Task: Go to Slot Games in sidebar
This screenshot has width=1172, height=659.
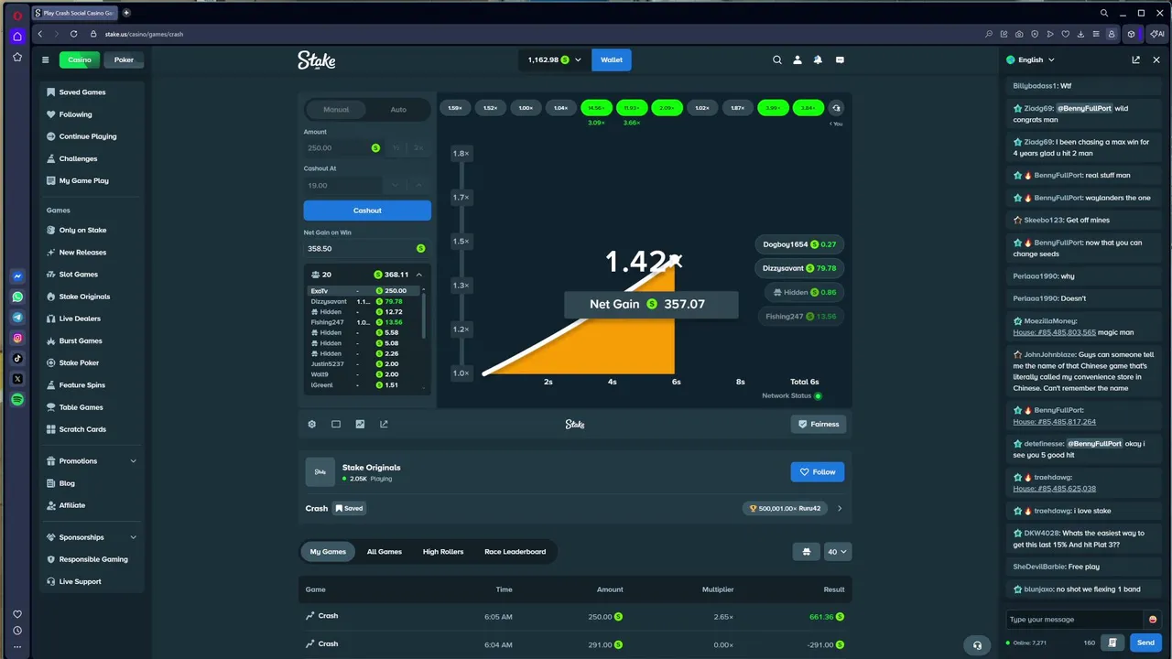Action: [x=79, y=275]
